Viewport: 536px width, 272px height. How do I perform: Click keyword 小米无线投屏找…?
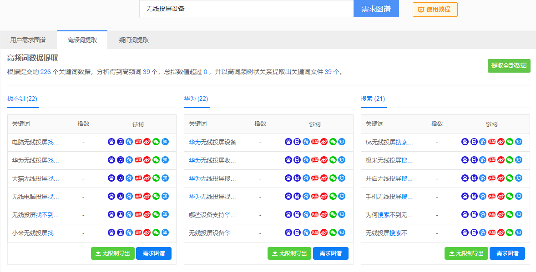coord(35,233)
